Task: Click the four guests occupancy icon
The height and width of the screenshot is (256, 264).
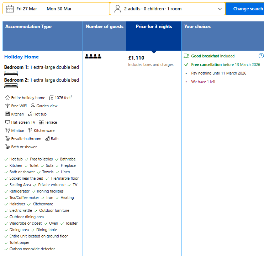Action: pos(93,56)
